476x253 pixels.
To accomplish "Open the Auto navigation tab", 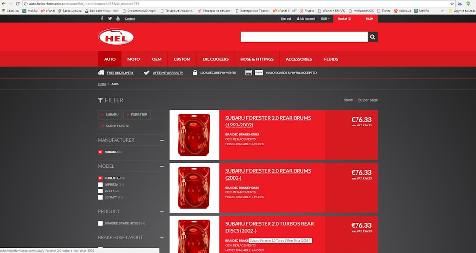I will click(110, 59).
